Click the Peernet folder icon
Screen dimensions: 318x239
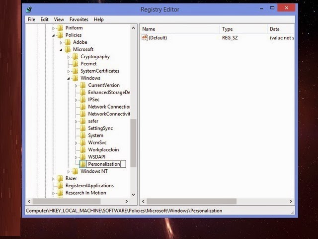point(75,64)
